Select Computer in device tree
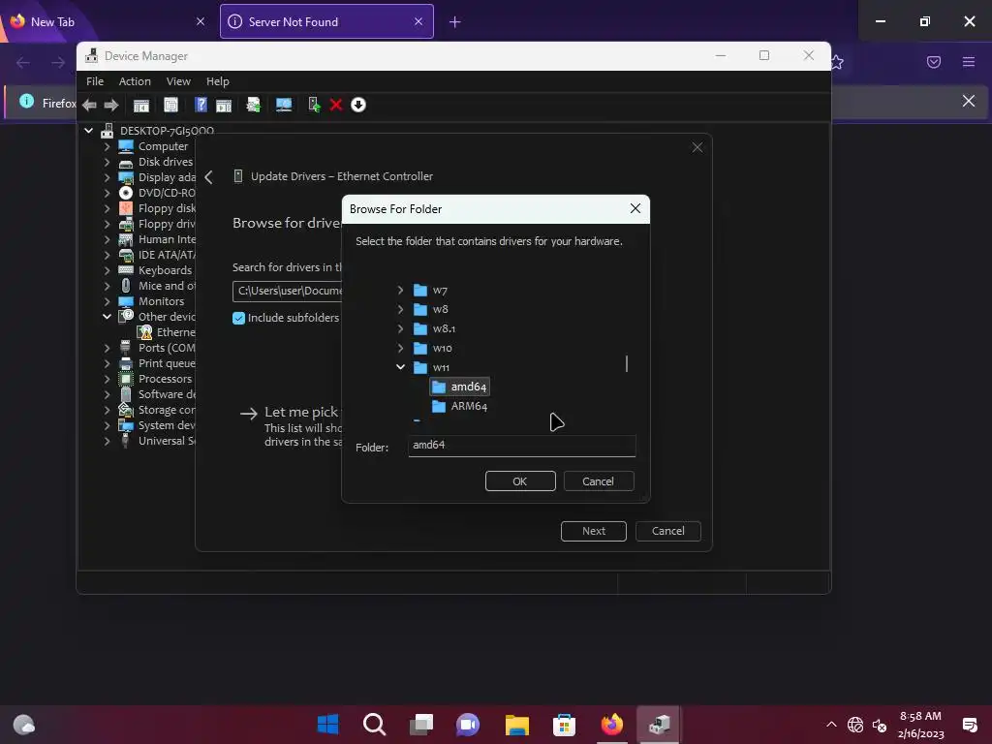This screenshot has height=744, width=992. point(154,146)
